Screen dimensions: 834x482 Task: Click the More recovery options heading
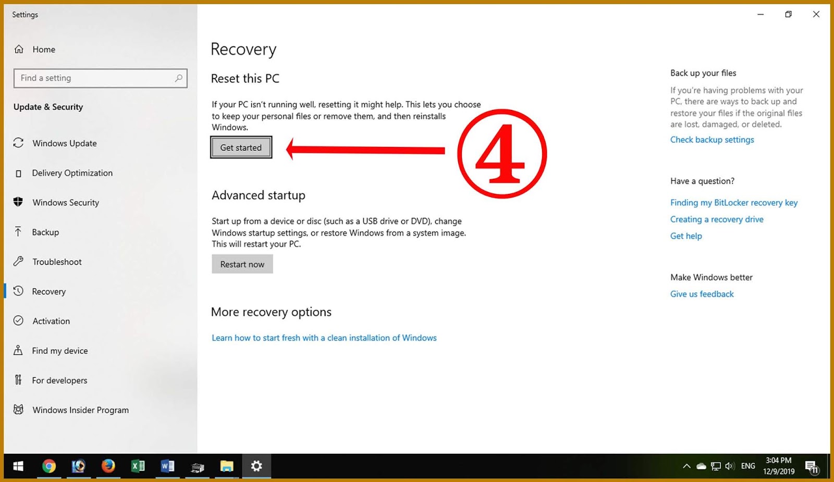tap(271, 312)
